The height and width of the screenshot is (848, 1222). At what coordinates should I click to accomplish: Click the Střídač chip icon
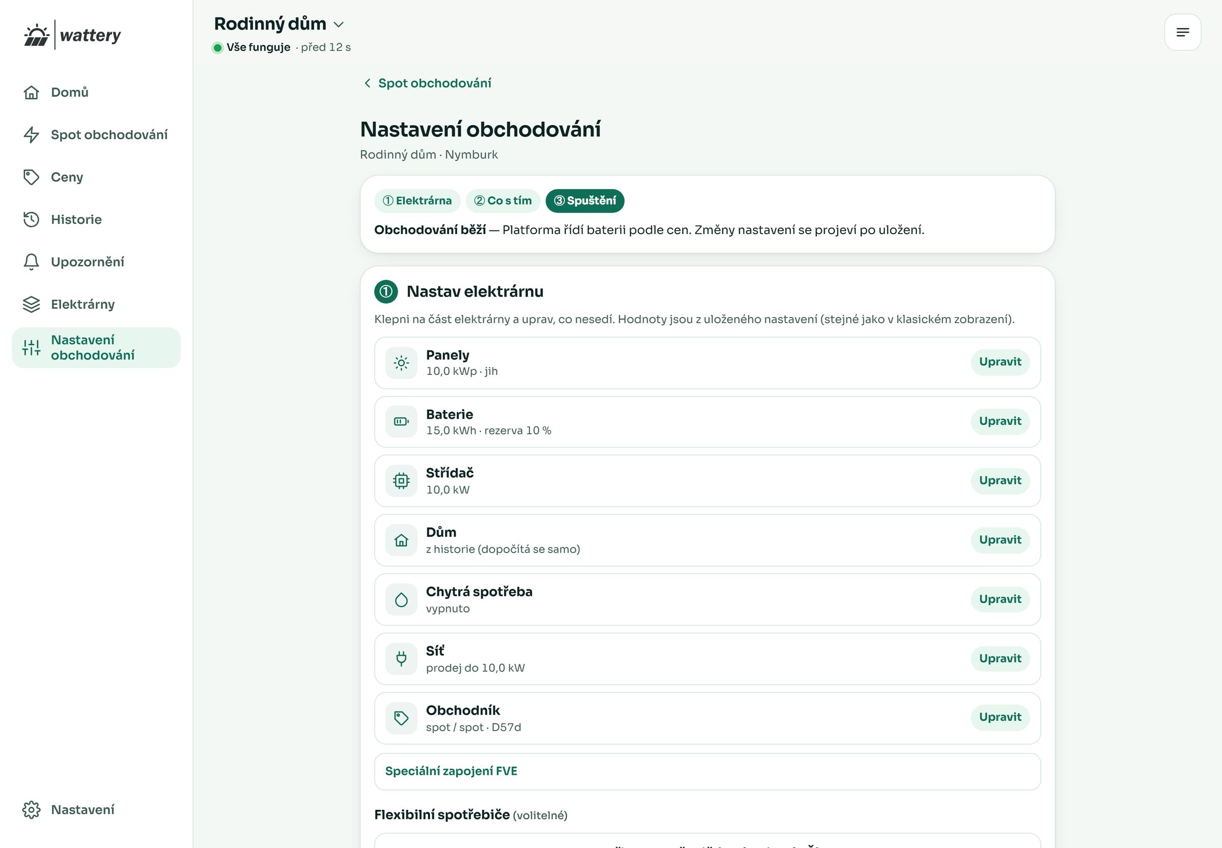[x=401, y=481]
